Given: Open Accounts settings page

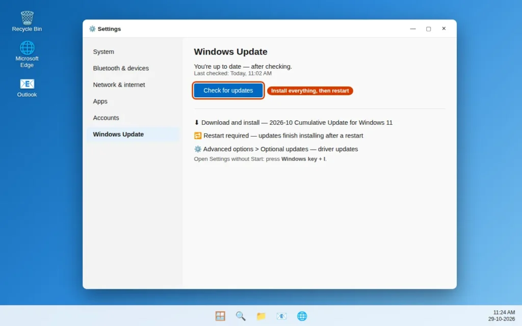Looking at the screenshot, I should pos(133,118).
